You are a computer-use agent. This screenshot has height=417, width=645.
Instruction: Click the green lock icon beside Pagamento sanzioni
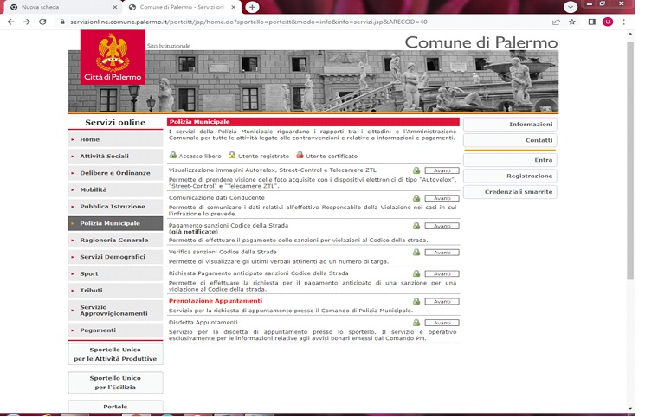416,225
